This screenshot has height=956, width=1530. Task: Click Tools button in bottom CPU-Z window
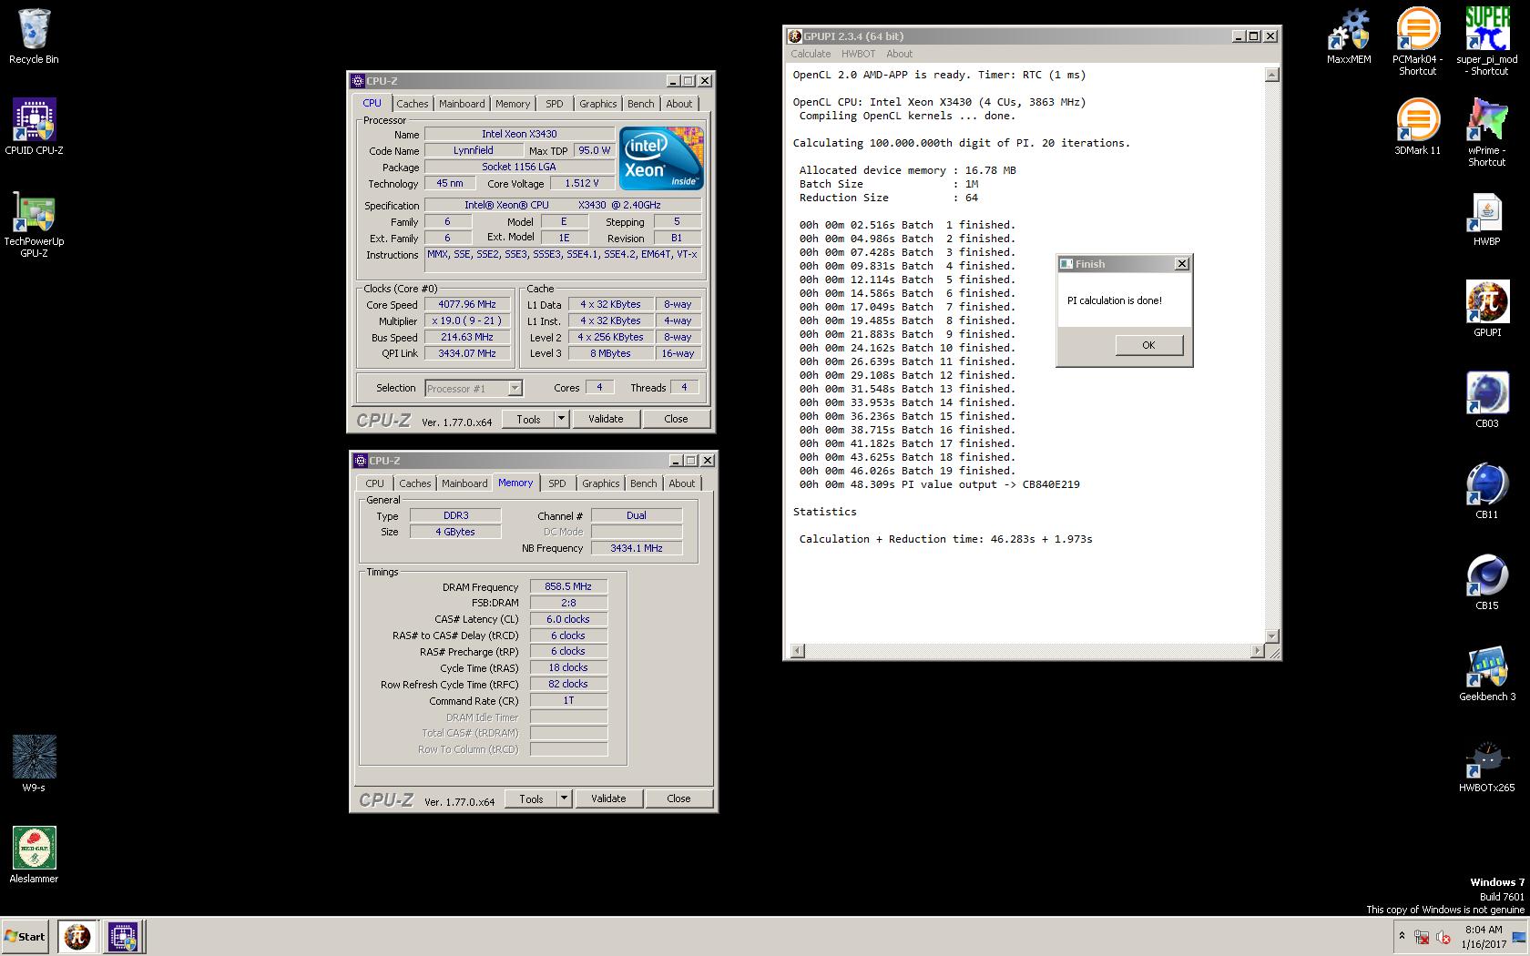pyautogui.click(x=531, y=798)
